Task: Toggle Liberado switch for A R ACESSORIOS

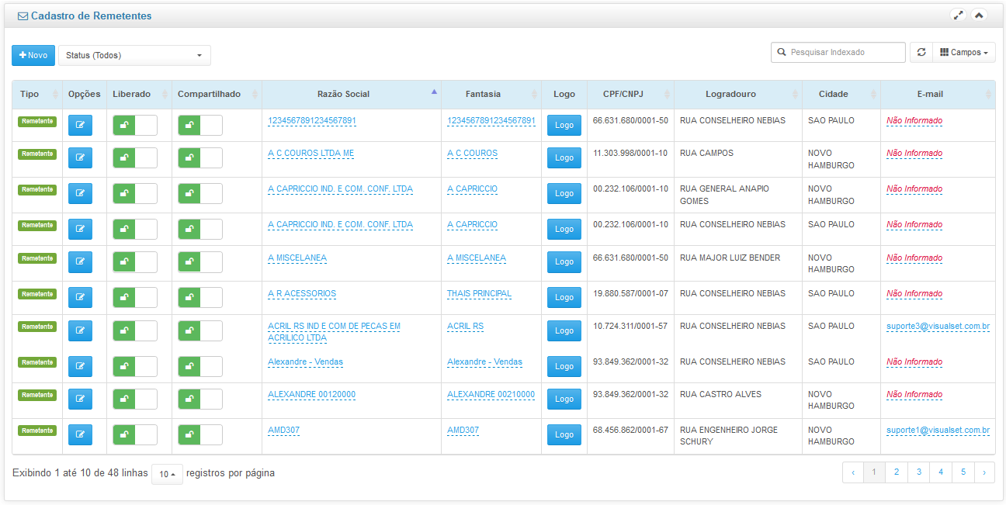Action: click(134, 298)
